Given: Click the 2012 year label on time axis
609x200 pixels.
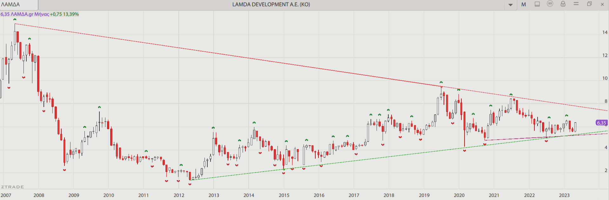Looking at the screenshot, I should click(x=179, y=195).
